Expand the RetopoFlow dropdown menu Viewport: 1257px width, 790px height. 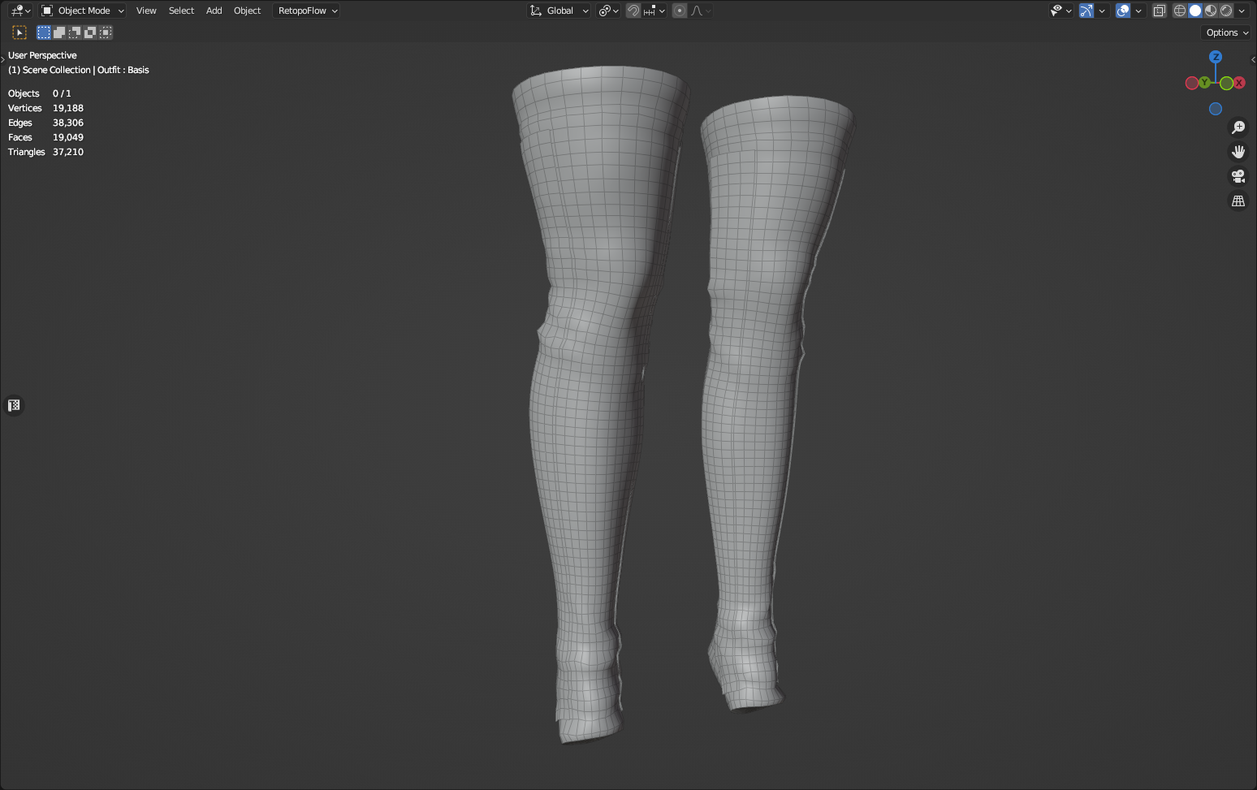[x=307, y=11]
